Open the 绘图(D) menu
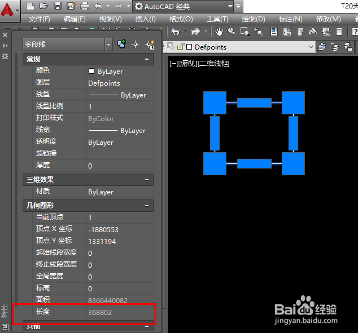 pyautogui.click(x=254, y=19)
